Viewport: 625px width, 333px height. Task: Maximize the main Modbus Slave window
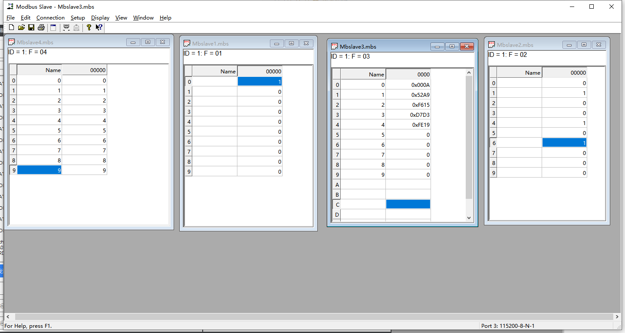tap(591, 7)
